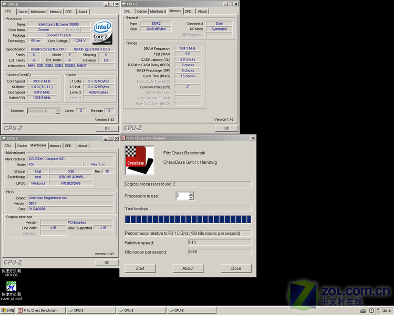Open SPD tab in the Memory CPU-Z window
Image resolution: width=394 pixels, height=315 pixels.
188,12
